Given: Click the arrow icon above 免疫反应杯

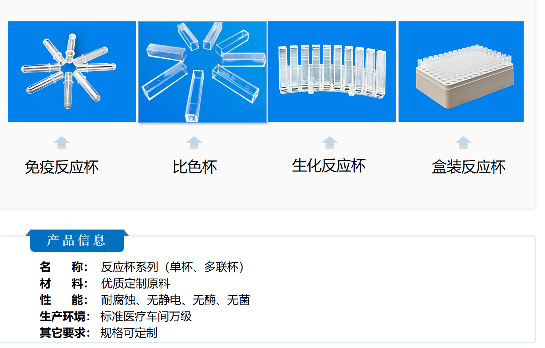Looking at the screenshot, I should point(61,143).
